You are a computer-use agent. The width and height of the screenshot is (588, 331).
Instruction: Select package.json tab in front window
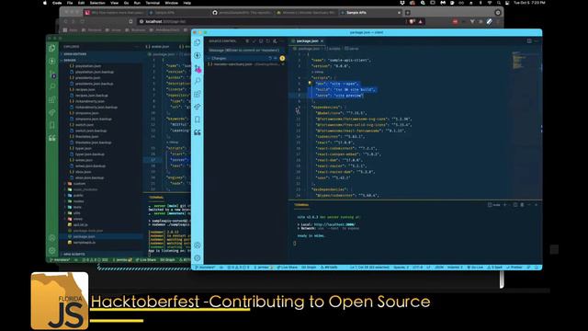tap(307, 40)
